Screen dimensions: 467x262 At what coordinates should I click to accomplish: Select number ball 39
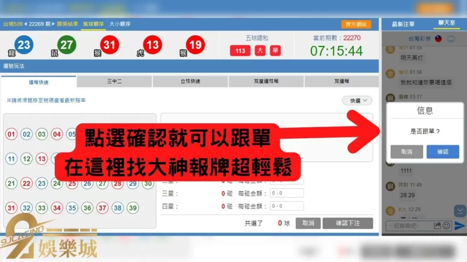coord(132,208)
